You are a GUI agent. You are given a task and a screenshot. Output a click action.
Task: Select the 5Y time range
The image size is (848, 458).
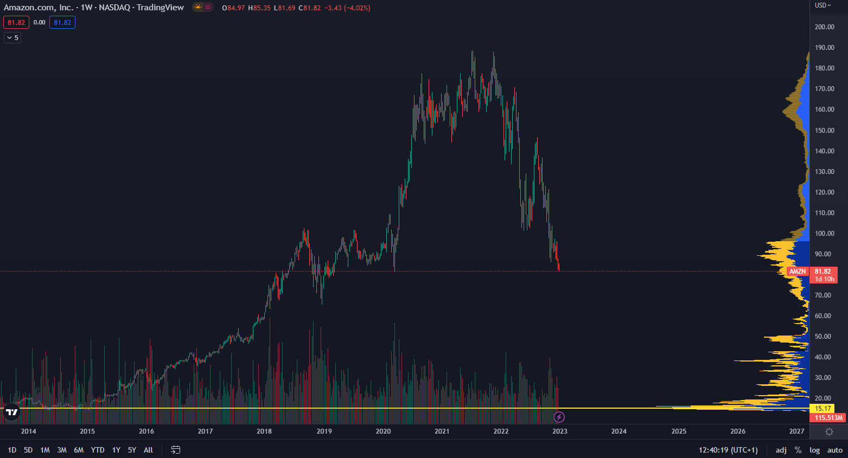pos(132,450)
